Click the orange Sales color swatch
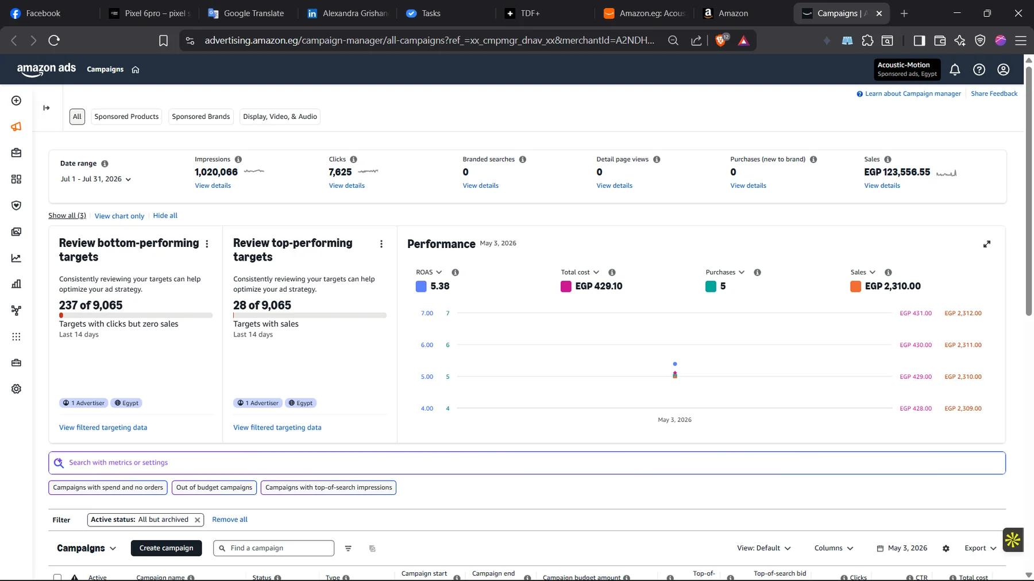1034x581 pixels. point(855,286)
